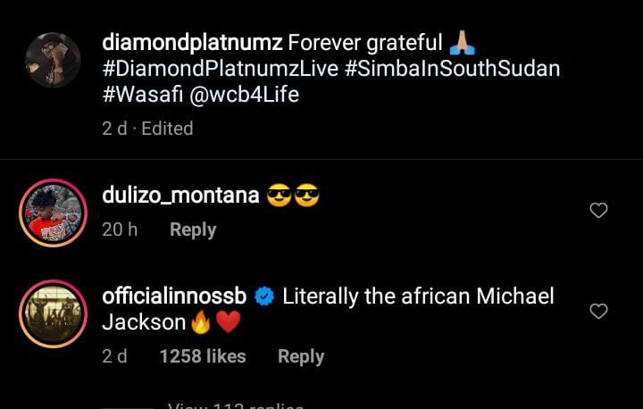Click the blue verified badge next to officialinnossb

(x=264, y=296)
